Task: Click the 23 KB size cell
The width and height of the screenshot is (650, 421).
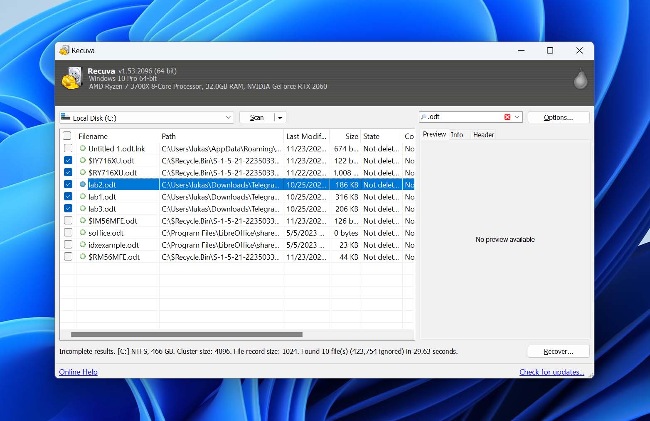Action: [x=349, y=245]
